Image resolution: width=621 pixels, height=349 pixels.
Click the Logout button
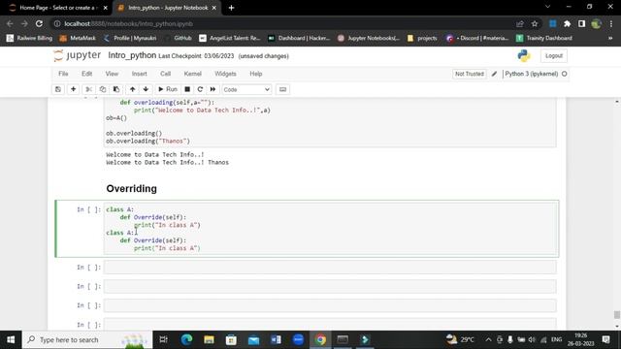coord(554,56)
